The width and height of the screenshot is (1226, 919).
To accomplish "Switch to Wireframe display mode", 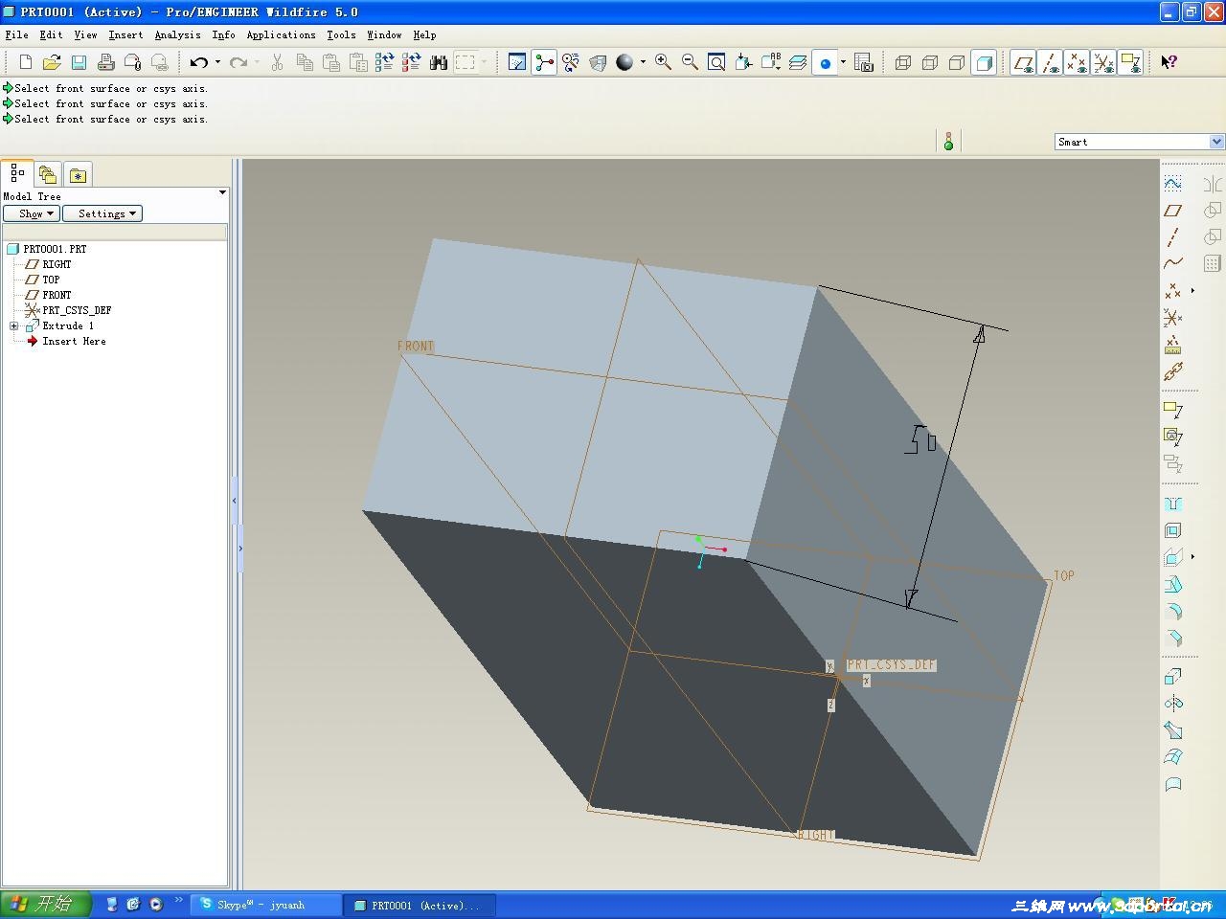I will click(902, 62).
